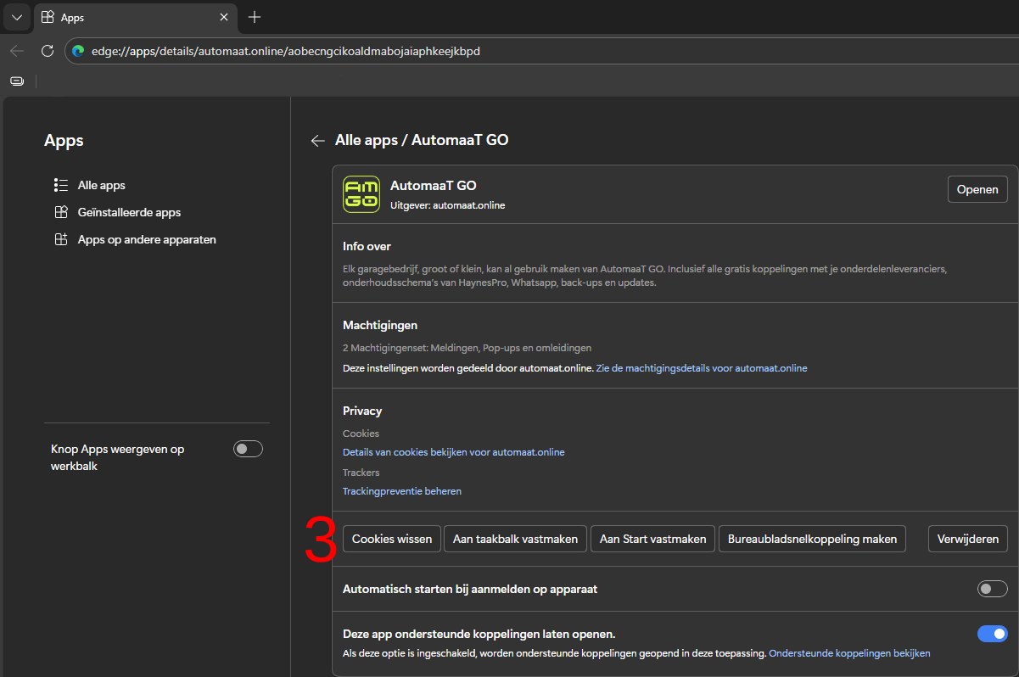Click the Privacy heading
The width and height of the screenshot is (1019, 677).
[x=362, y=411]
